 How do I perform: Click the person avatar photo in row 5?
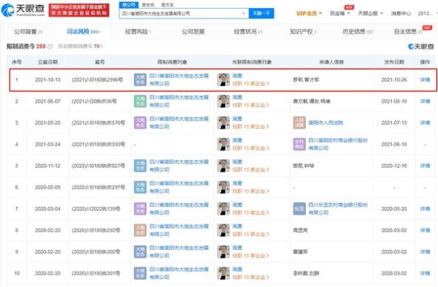pos(224,166)
